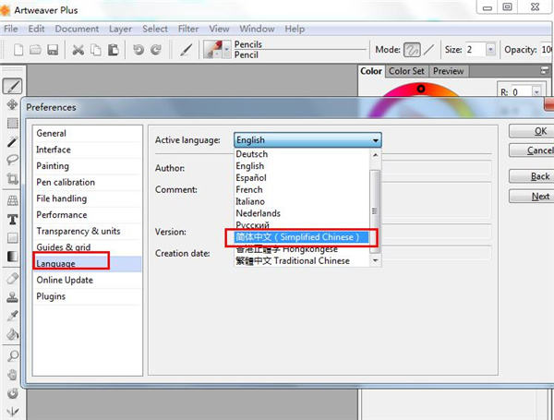Select the Text tool

[x=12, y=220]
